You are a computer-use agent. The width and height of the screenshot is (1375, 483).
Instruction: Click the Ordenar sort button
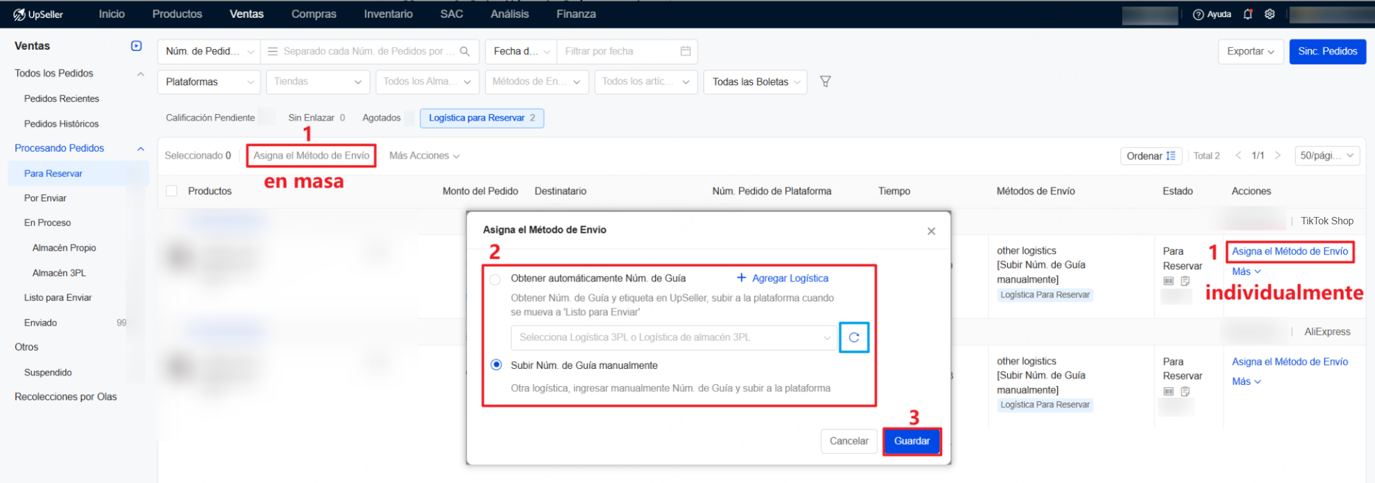(x=1150, y=156)
